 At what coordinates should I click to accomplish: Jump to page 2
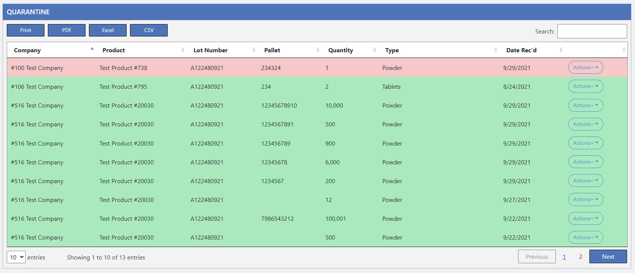(581, 256)
